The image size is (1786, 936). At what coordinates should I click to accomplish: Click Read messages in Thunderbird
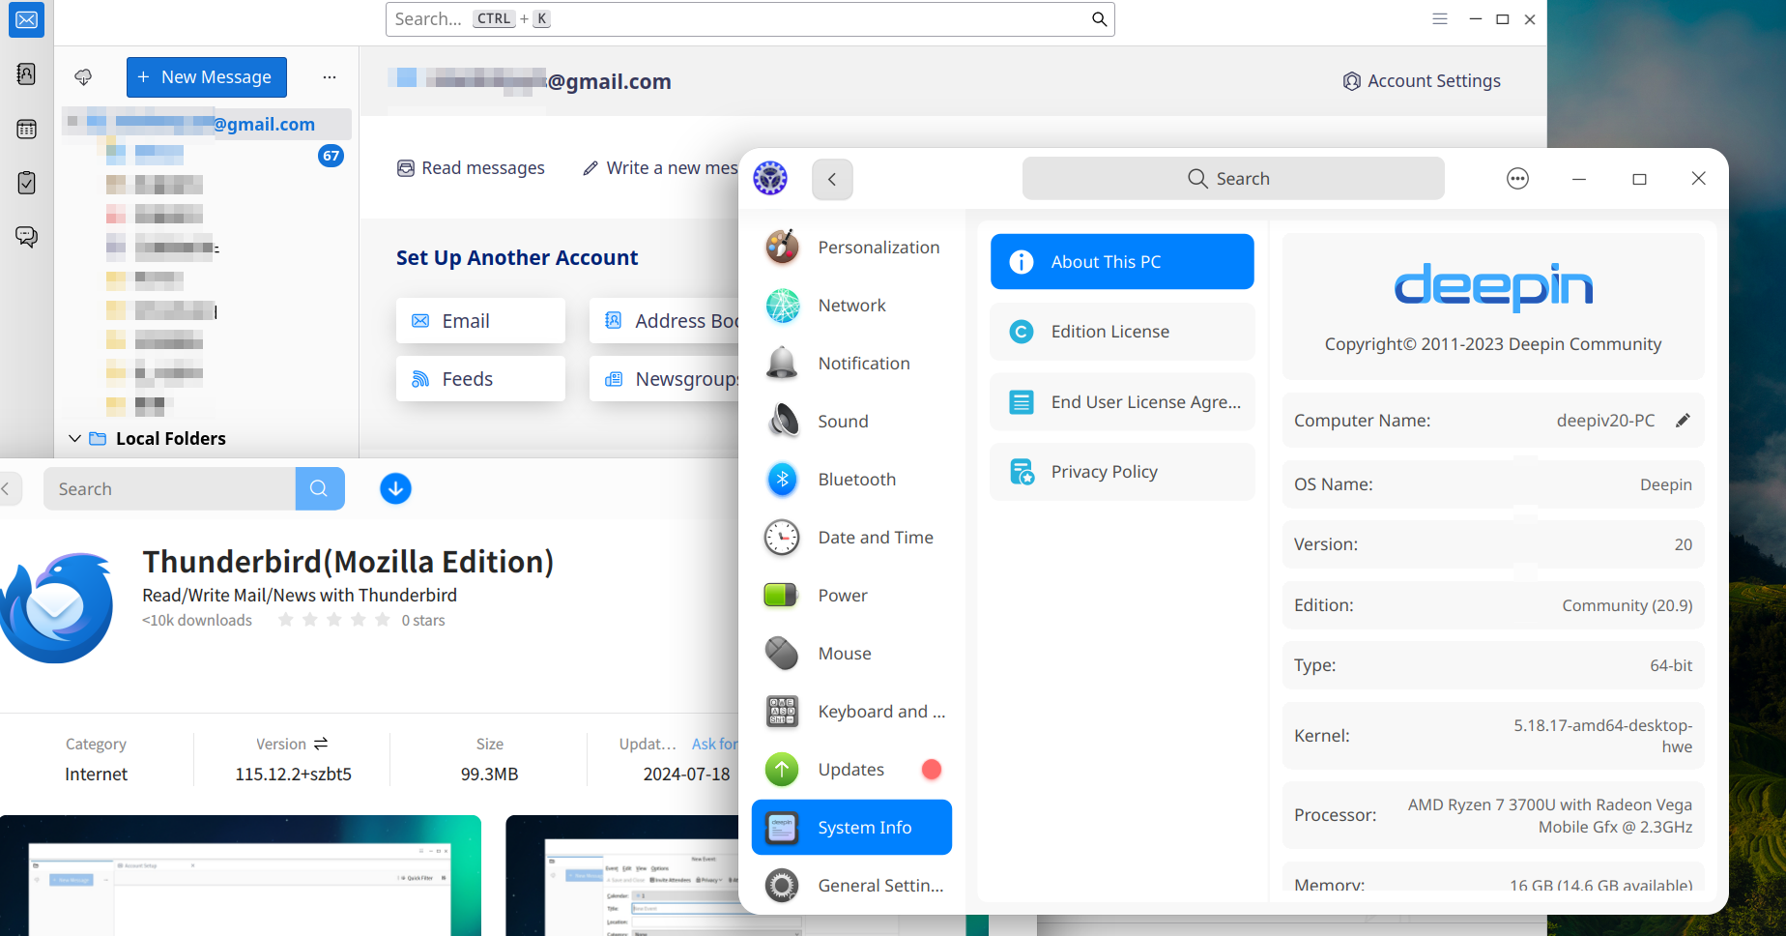point(472,168)
